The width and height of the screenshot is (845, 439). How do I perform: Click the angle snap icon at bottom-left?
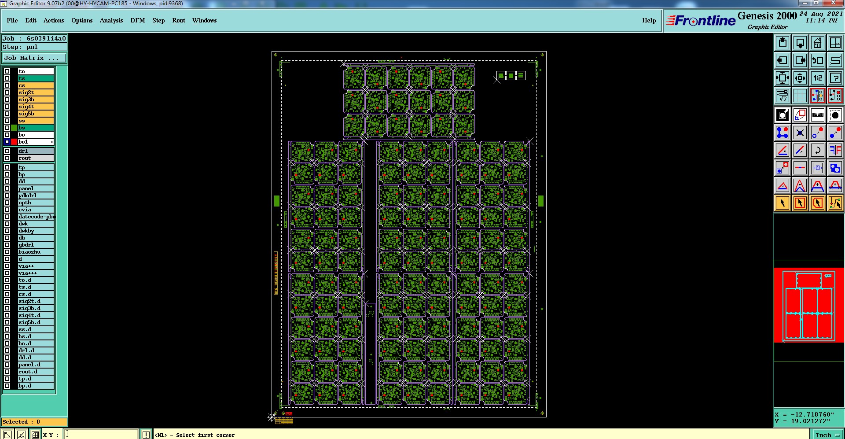[22, 435]
